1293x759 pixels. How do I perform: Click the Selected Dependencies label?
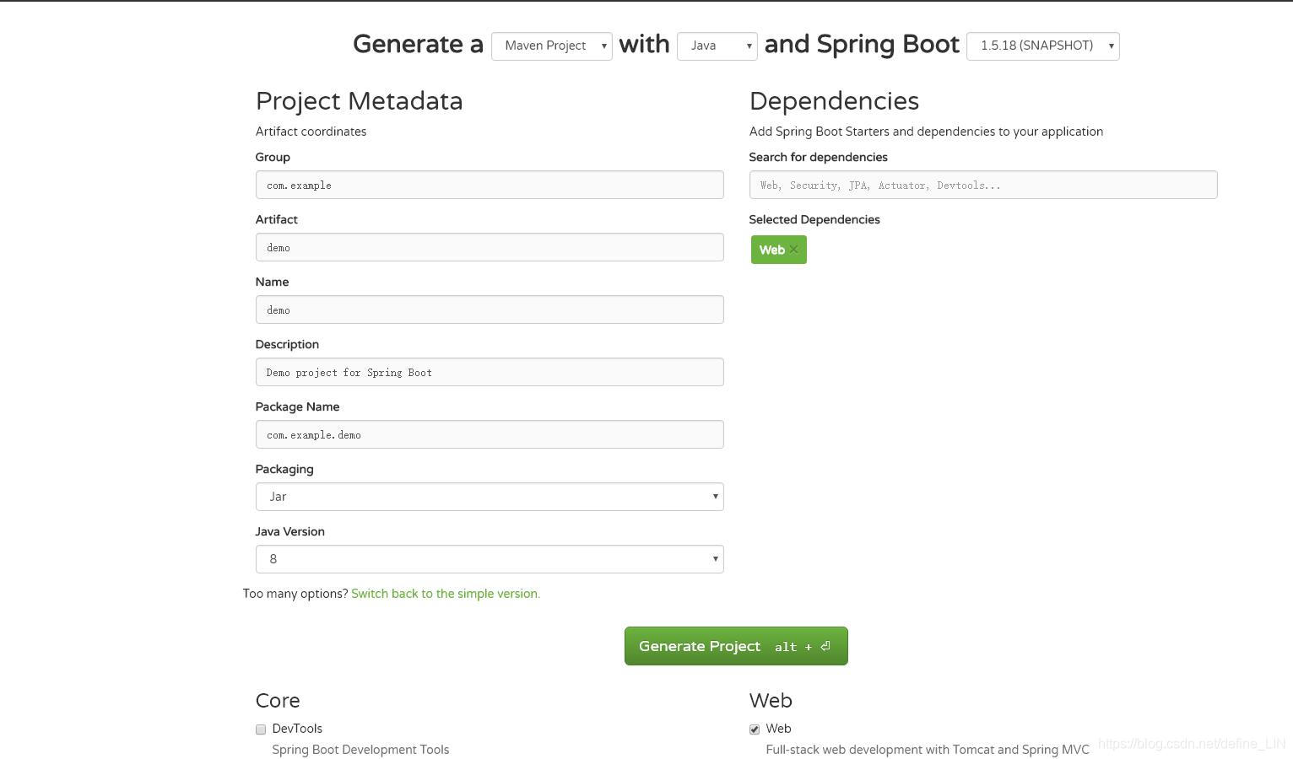[814, 219]
